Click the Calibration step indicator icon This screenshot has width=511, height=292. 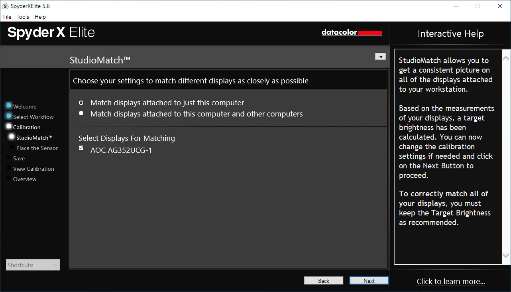tap(9, 126)
